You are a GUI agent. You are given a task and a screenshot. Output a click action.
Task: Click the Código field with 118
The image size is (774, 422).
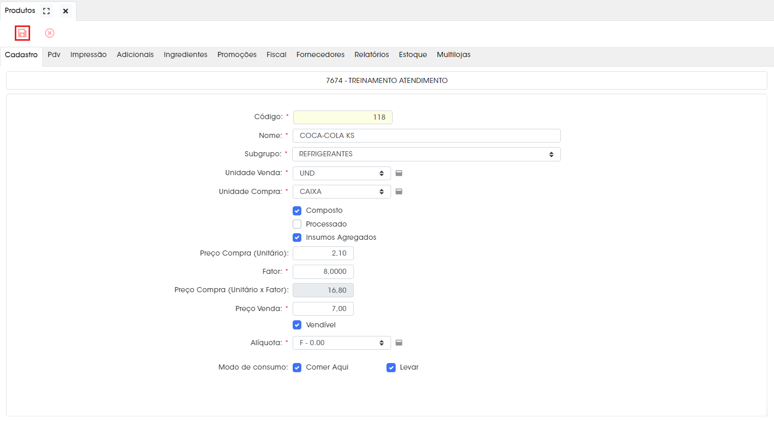pyautogui.click(x=343, y=117)
